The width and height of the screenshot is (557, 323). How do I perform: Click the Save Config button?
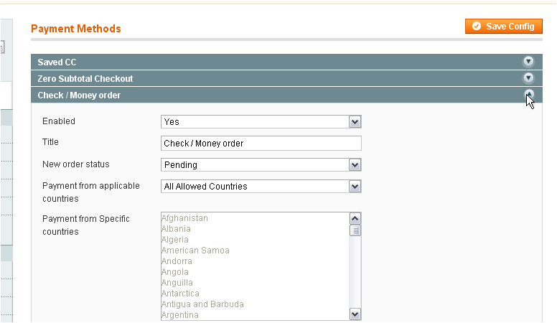point(503,27)
